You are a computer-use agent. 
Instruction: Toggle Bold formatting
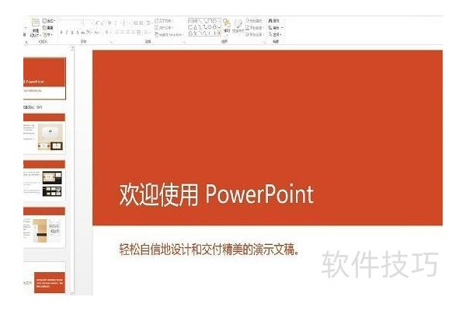point(61,33)
